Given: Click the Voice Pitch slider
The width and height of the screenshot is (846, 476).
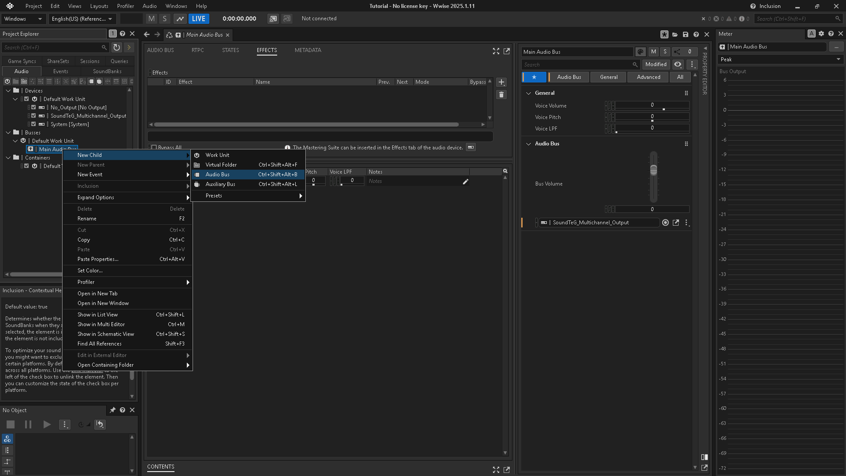Looking at the screenshot, I should tap(652, 117).
